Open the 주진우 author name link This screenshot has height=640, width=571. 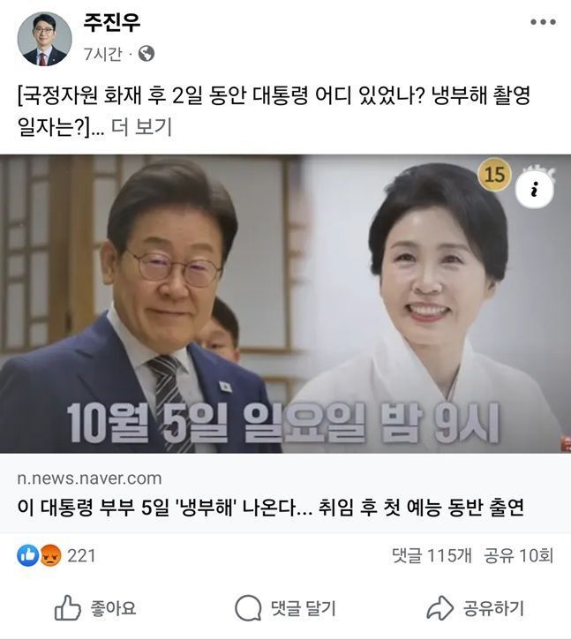111,23
